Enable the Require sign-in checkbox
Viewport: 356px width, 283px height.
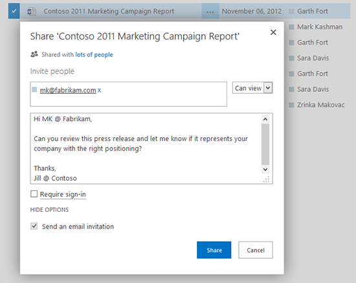[x=34, y=194]
